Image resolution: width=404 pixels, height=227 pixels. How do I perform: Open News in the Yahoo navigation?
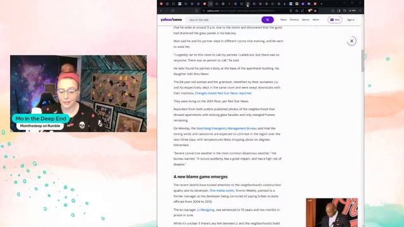(x=283, y=20)
